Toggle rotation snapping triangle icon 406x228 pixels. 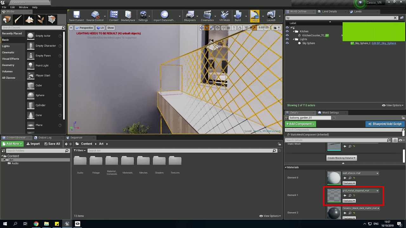coord(240,28)
